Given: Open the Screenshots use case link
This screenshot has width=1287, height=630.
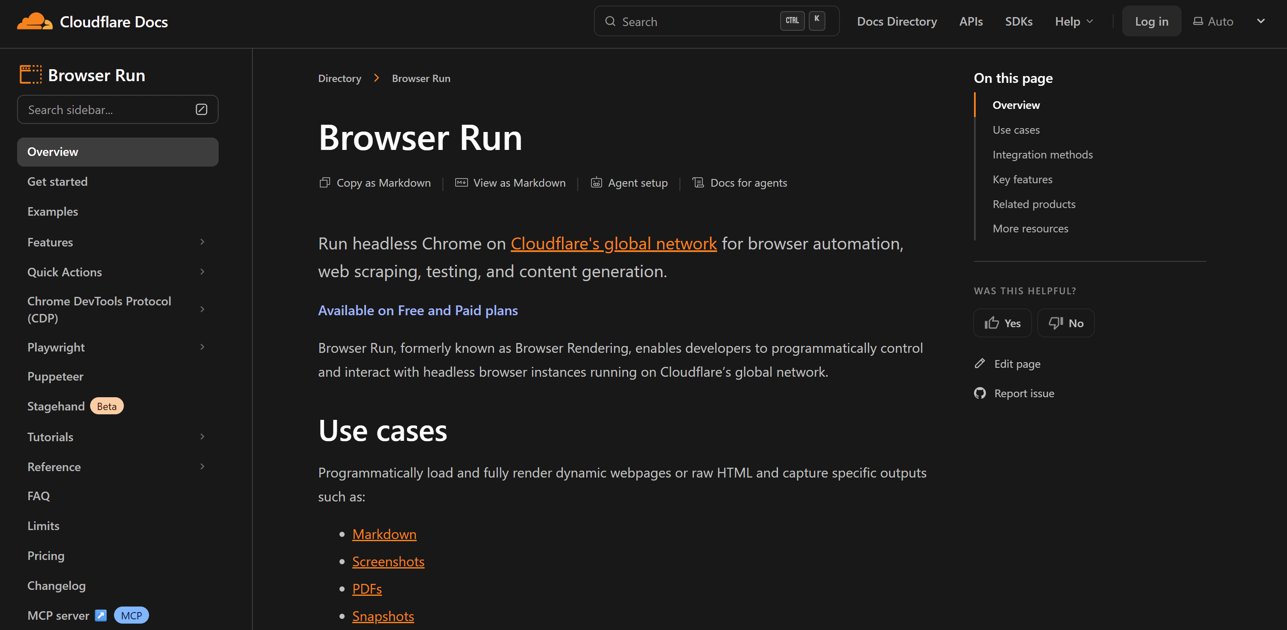Looking at the screenshot, I should pos(388,562).
